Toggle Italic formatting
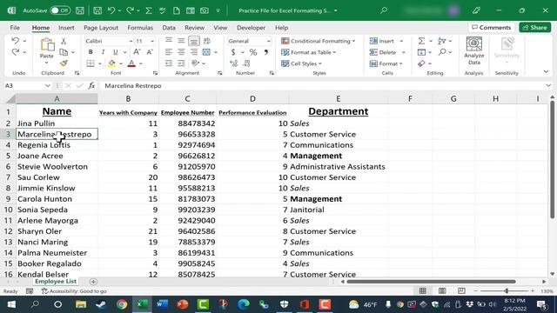The image size is (557, 313). (x=103, y=52)
